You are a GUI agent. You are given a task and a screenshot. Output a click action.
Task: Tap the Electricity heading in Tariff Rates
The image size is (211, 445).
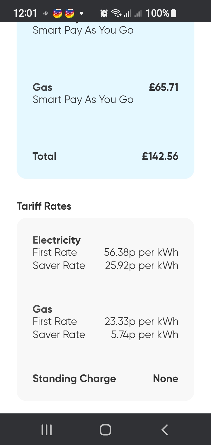coord(57,240)
